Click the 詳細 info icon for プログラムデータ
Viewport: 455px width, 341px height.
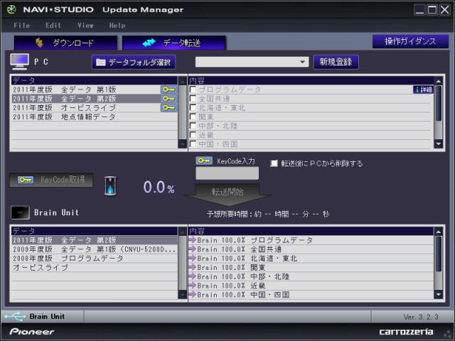[x=422, y=90]
